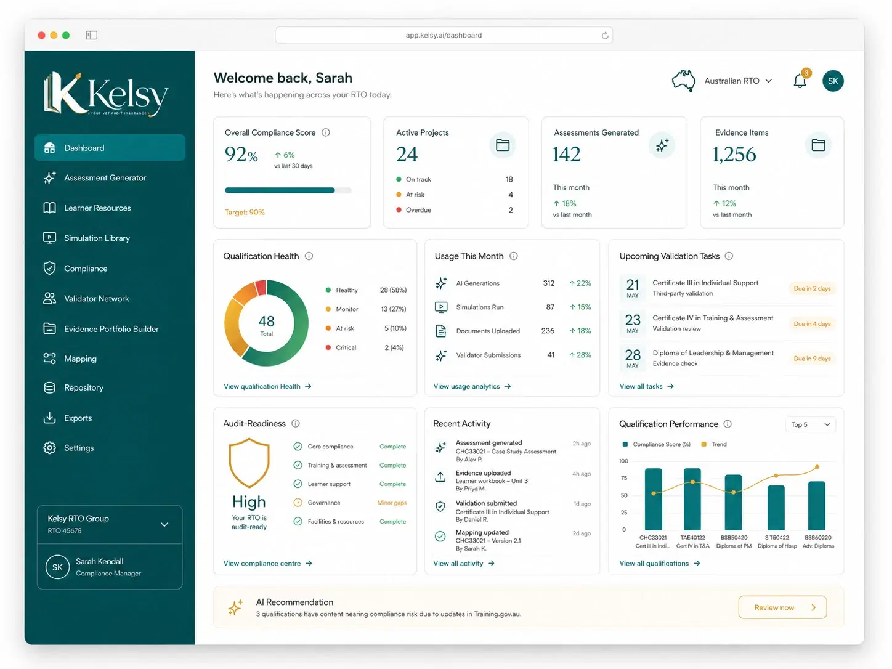Click the Qualification Health info icon
Screen dimensions: 892x669
[309, 256]
